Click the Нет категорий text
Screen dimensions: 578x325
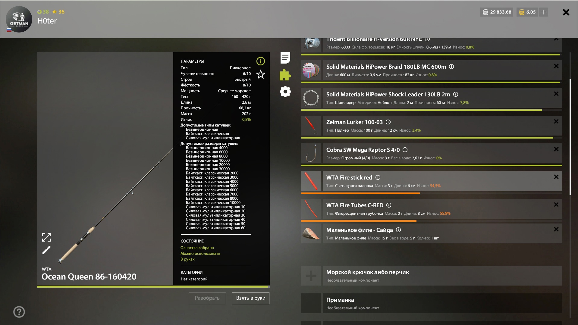click(194, 279)
